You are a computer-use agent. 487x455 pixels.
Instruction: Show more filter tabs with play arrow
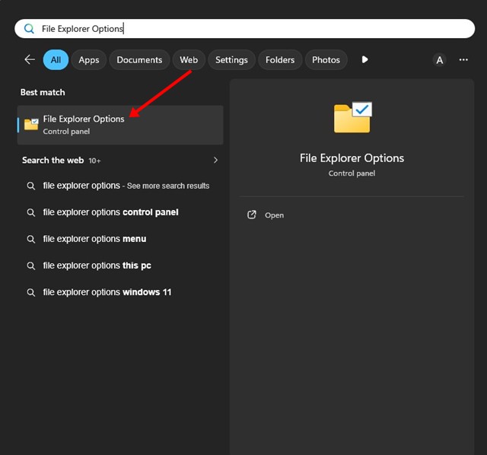(x=365, y=59)
